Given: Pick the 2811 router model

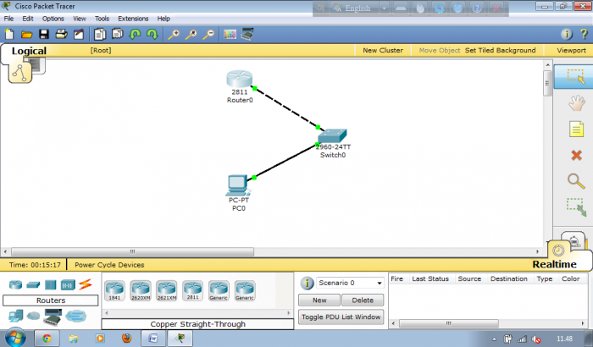Looking at the screenshot, I should click(x=193, y=290).
